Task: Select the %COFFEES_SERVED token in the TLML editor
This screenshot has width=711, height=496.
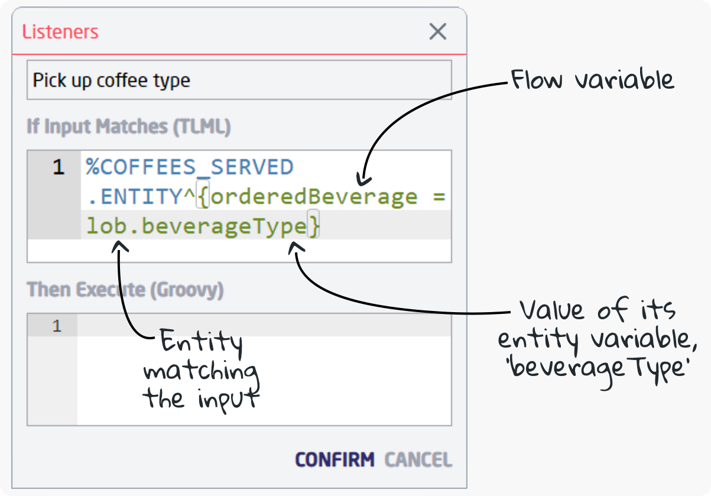Action: [189, 167]
